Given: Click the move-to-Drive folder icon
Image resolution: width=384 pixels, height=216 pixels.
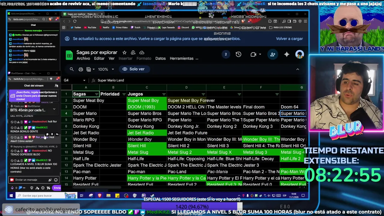Looking at the screenshot, I should (x=133, y=52).
